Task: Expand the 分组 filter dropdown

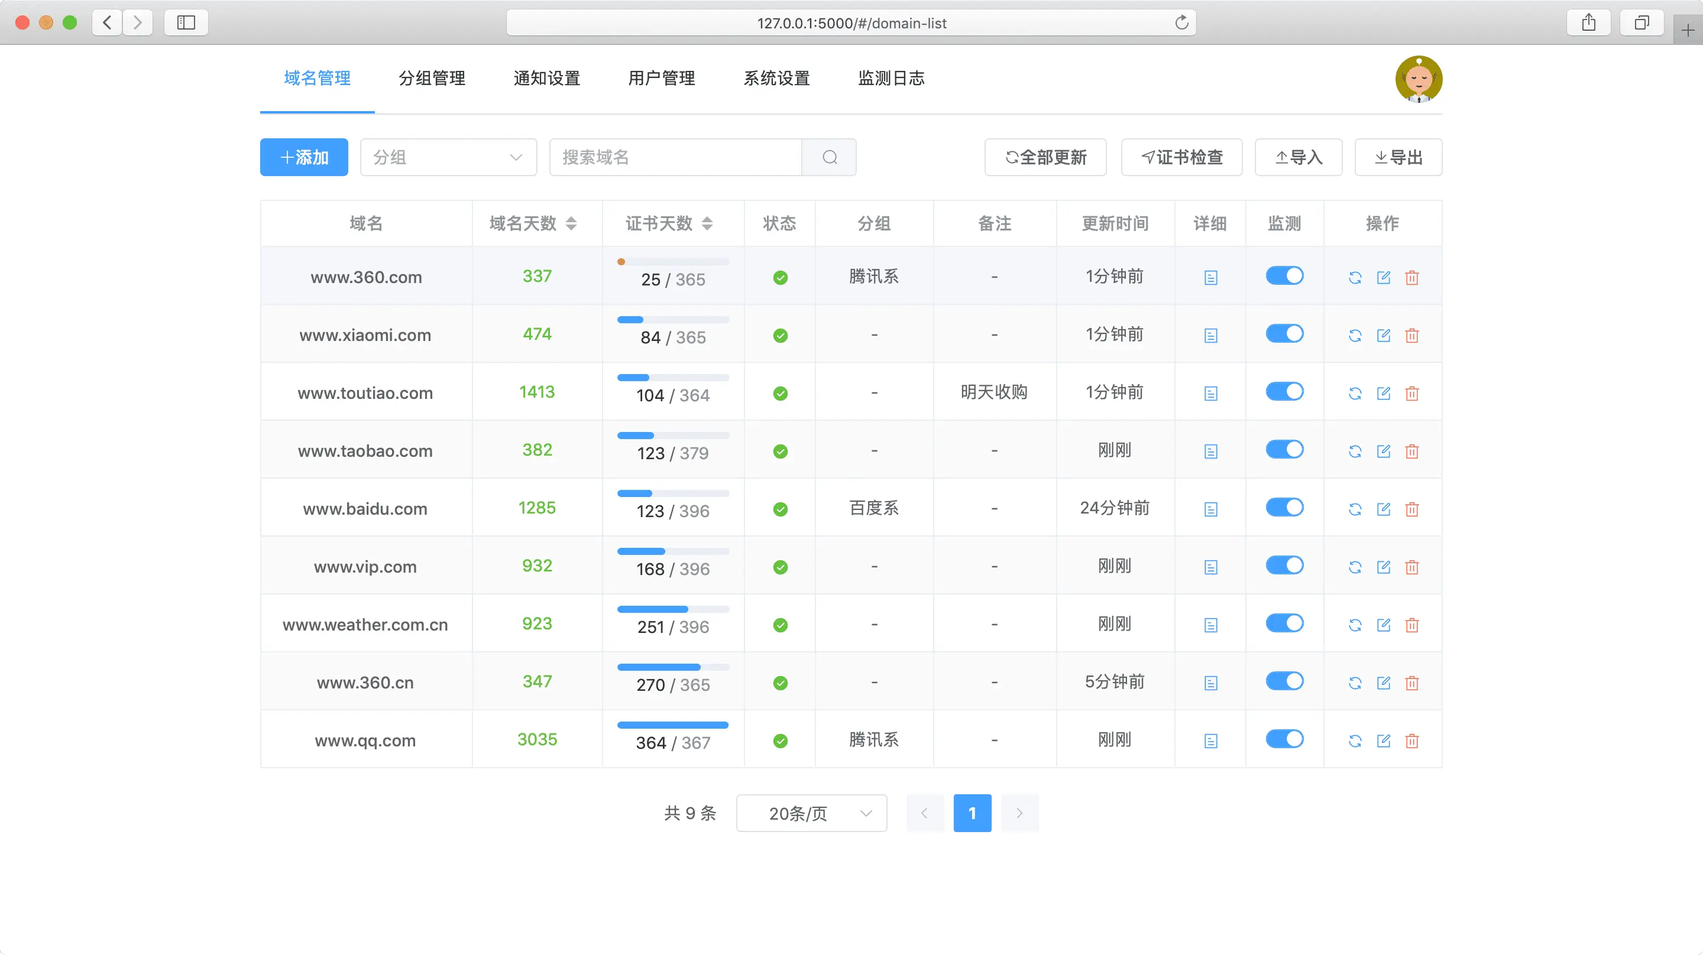Action: point(447,157)
